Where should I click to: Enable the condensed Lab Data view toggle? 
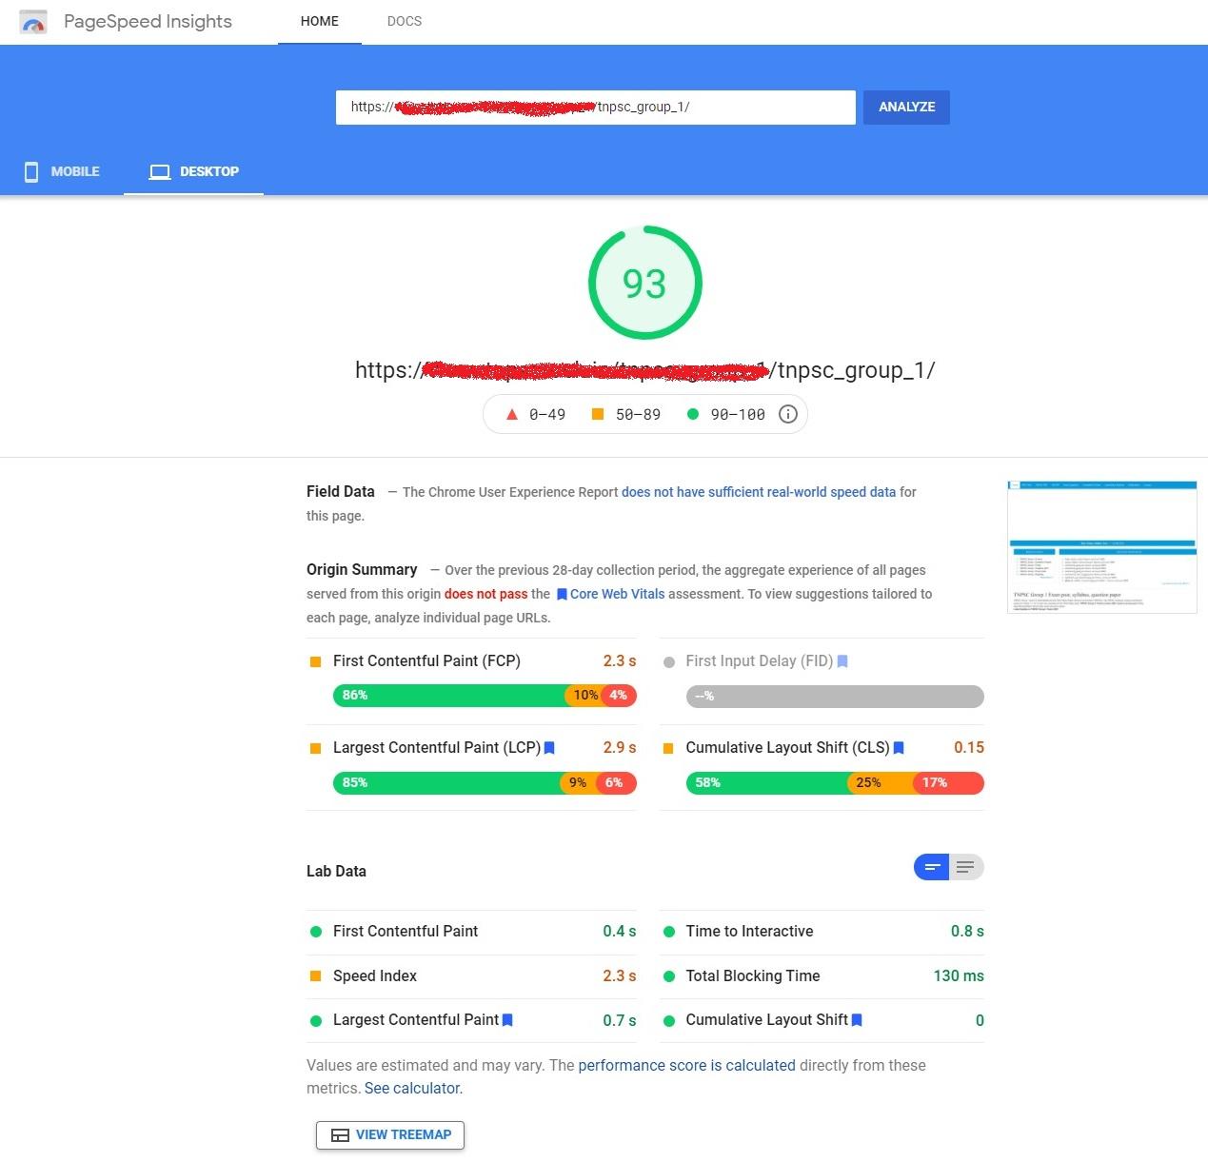point(931,867)
